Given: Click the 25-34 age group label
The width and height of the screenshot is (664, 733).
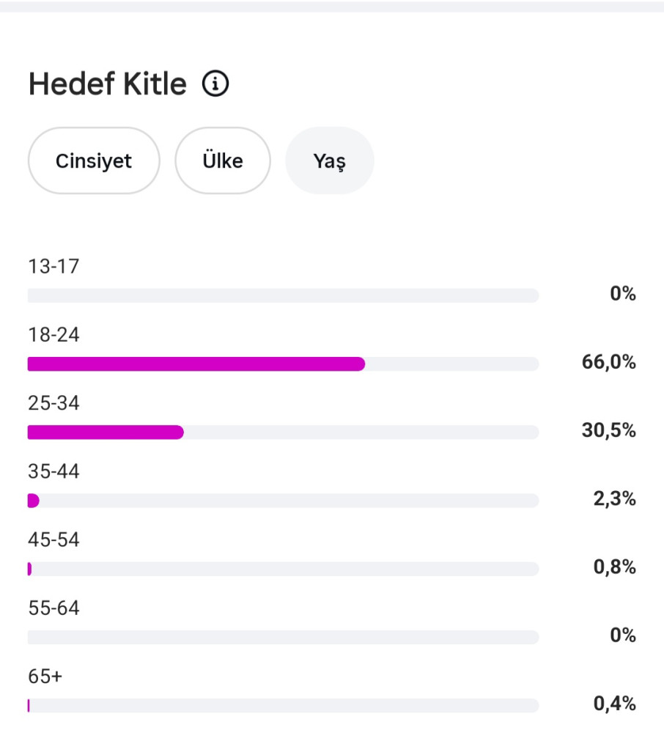Looking at the screenshot, I should (54, 403).
